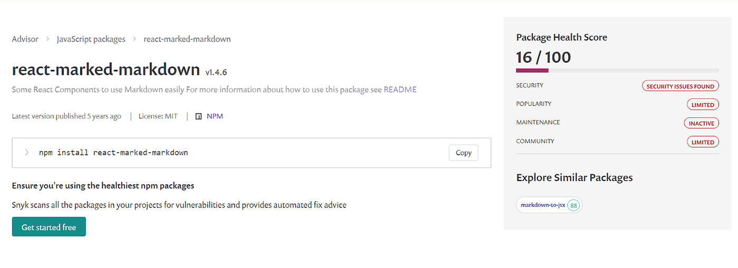Click the package health score progress bar
Image resolution: width=738 pixels, height=268 pixels.
pyautogui.click(x=617, y=70)
